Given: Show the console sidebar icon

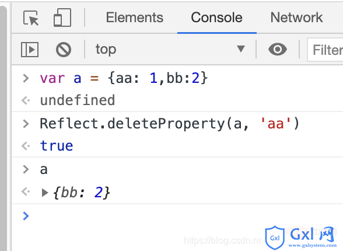Looking at the screenshot, I should point(30,50).
